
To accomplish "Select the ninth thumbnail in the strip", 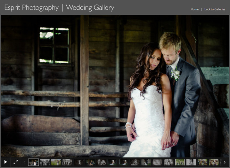I will coord(124,162).
